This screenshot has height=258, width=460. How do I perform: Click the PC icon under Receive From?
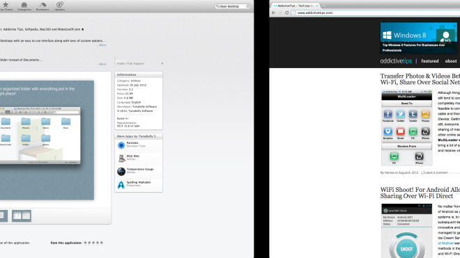click(x=394, y=156)
